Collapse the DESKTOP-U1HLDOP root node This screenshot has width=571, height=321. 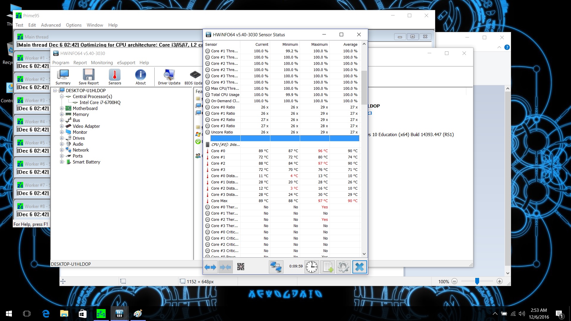(55, 91)
